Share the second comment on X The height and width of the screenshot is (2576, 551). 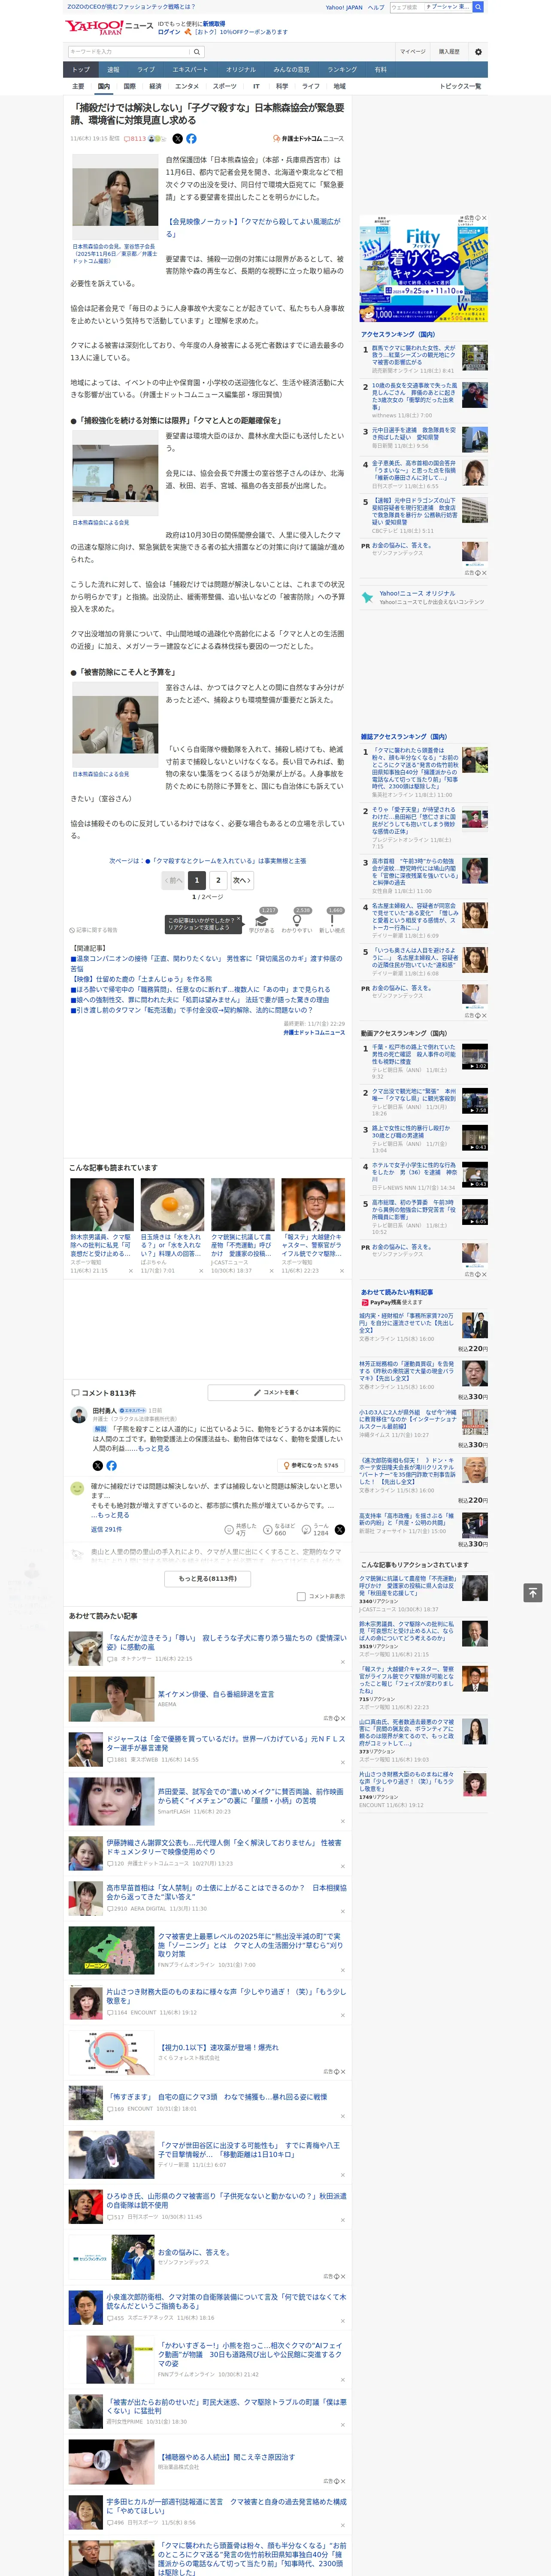pyautogui.click(x=340, y=1530)
